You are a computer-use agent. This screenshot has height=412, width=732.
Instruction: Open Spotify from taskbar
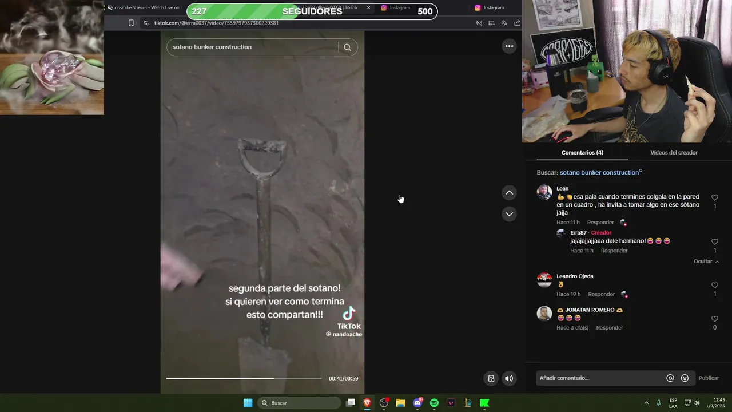434,403
